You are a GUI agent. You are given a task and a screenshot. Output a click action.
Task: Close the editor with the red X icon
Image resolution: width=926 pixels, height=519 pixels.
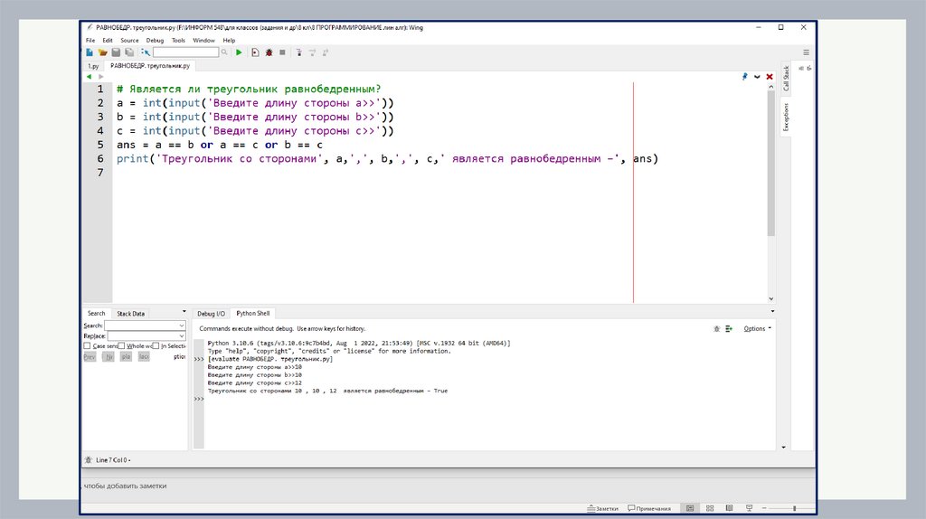(x=770, y=77)
